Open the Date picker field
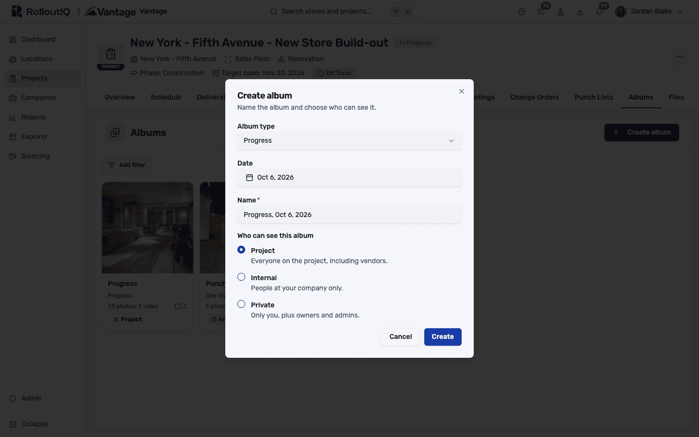 pyautogui.click(x=349, y=178)
